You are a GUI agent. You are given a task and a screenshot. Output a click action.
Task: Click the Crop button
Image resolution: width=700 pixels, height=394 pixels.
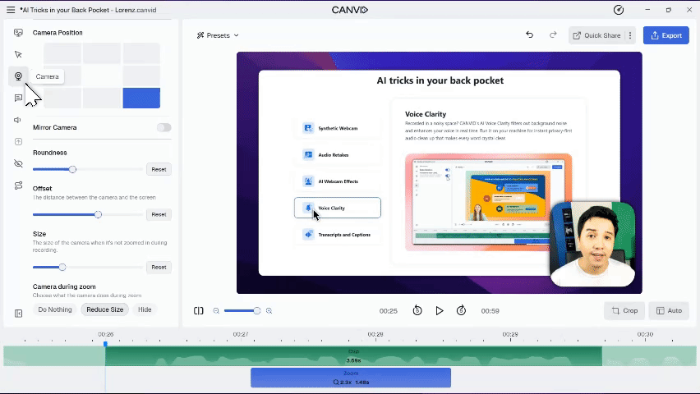pyautogui.click(x=624, y=311)
